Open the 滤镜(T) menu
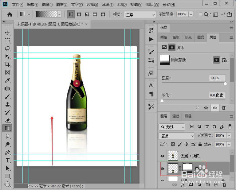 coord(108,5)
